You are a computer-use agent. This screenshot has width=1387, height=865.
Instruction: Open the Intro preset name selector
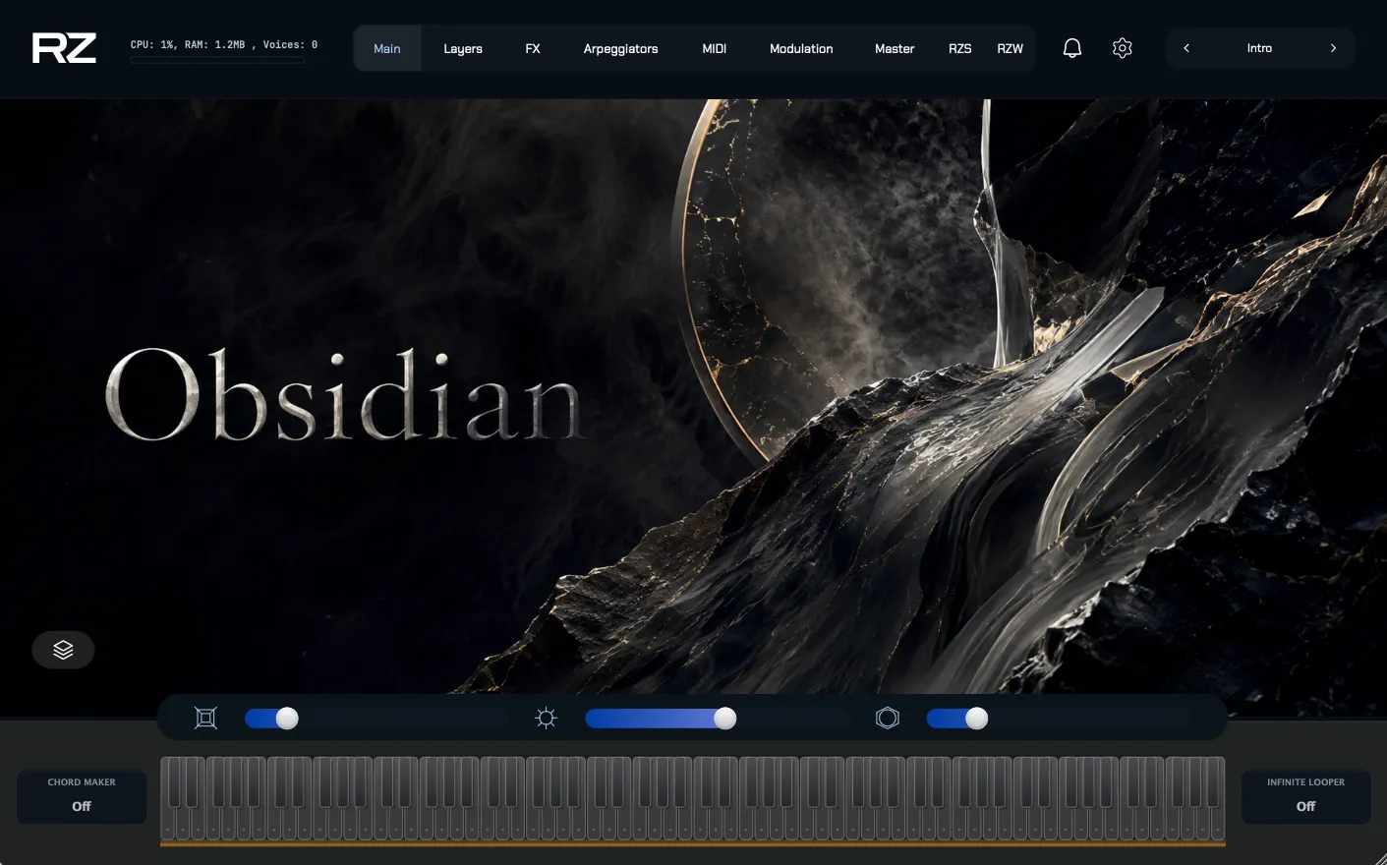[x=1259, y=48]
